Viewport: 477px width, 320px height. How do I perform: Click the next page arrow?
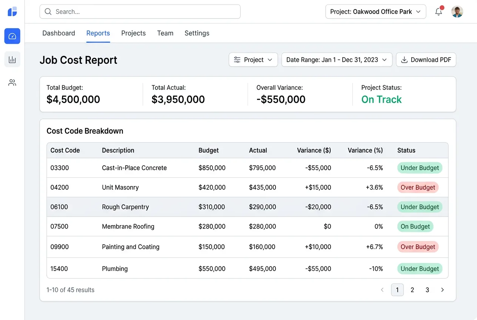pos(442,290)
